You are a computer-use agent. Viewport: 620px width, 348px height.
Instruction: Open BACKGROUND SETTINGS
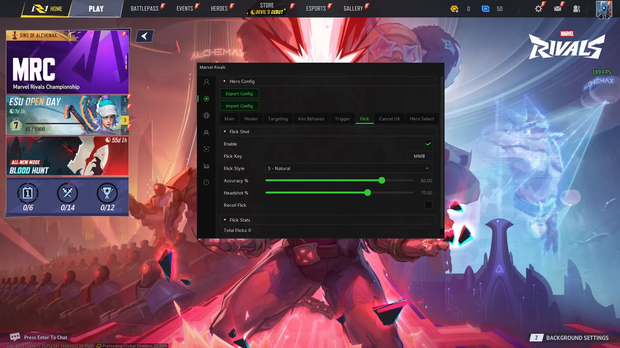point(570,338)
